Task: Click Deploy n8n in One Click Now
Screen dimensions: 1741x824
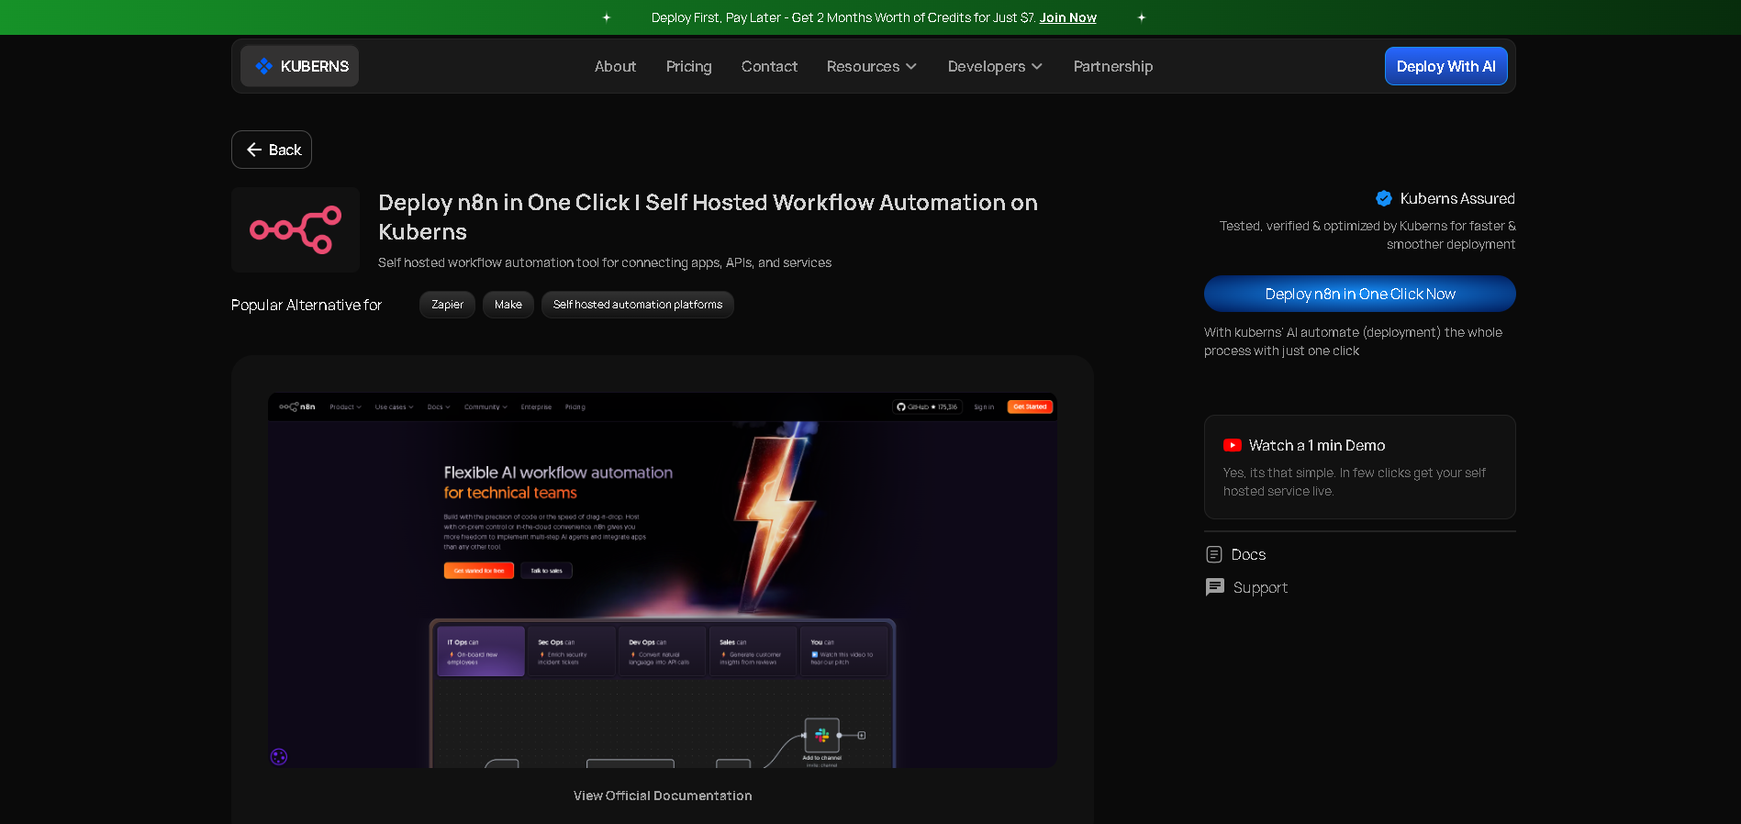Action: [1359, 294]
